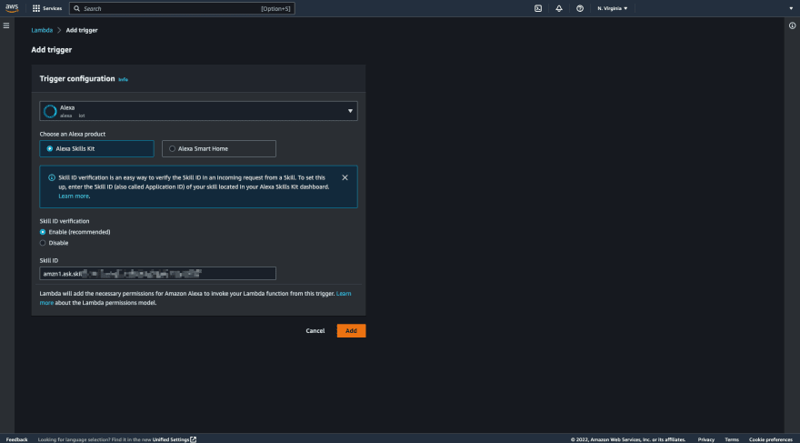Open Learn more link in info banner
The height and width of the screenshot is (443, 800).
point(74,196)
